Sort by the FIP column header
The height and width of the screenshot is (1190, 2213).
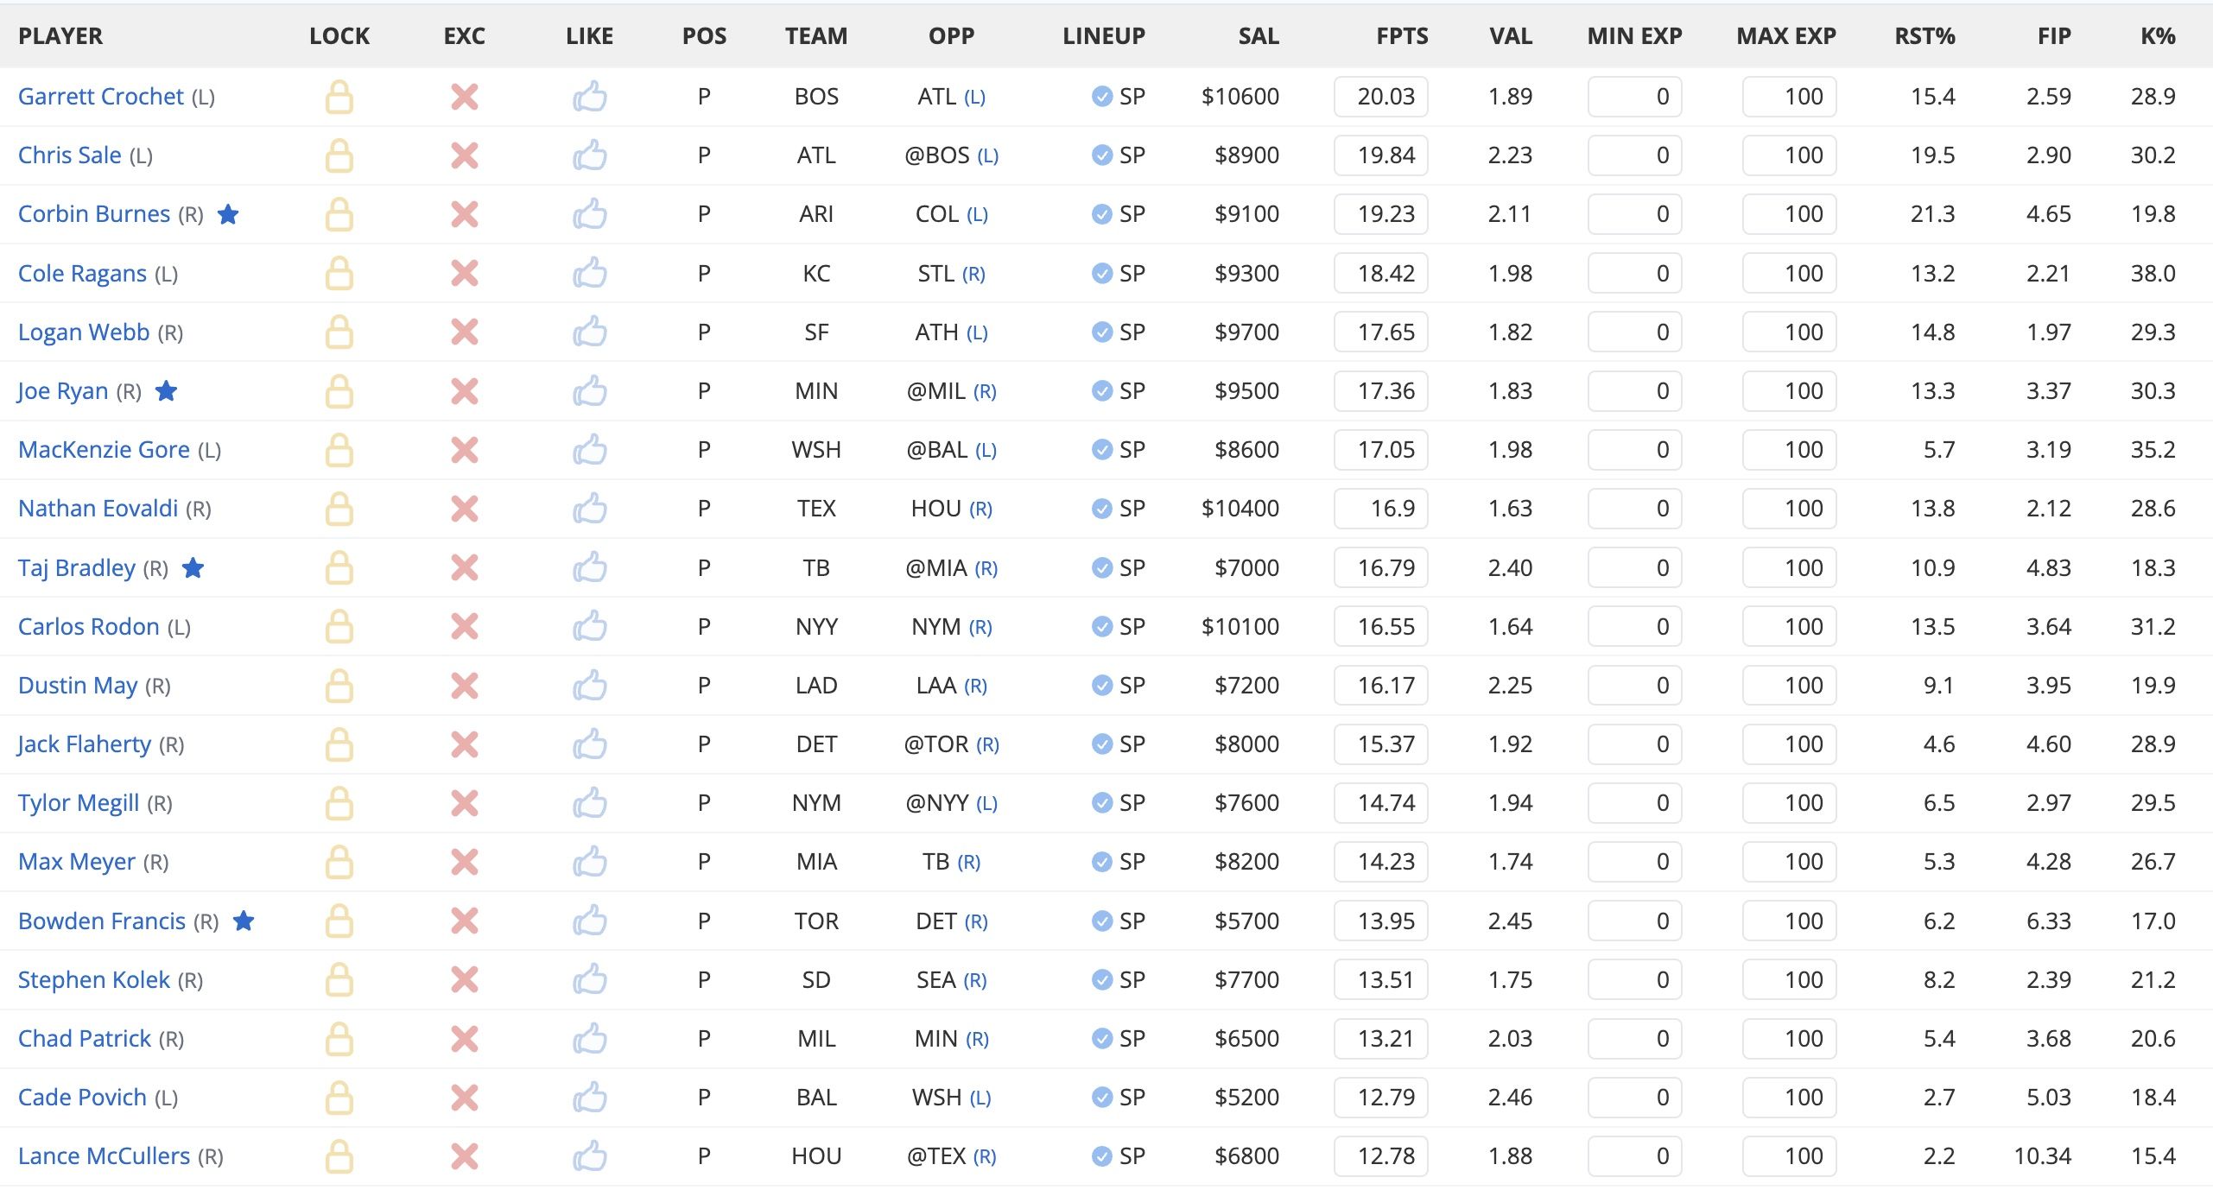[2054, 36]
